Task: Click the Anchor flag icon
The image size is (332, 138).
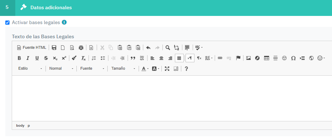Action: click(x=238, y=58)
